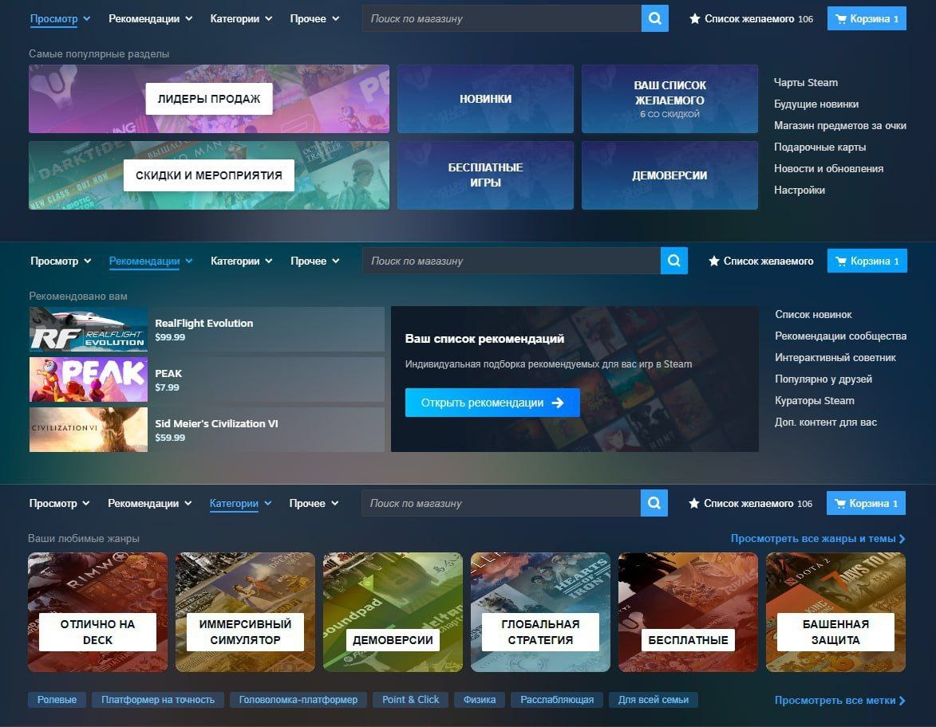This screenshot has width=936, height=727.
Task: Expand 'Прочее' dropdown above 'Самые популярные разделы'
Action: click(x=335, y=18)
